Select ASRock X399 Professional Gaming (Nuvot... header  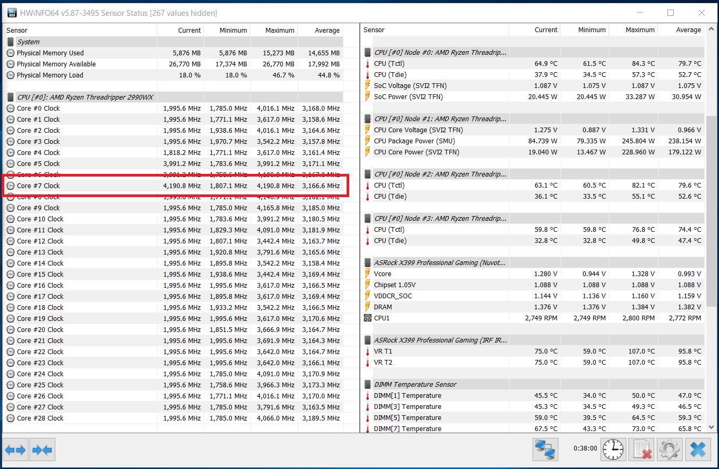[x=533, y=262]
